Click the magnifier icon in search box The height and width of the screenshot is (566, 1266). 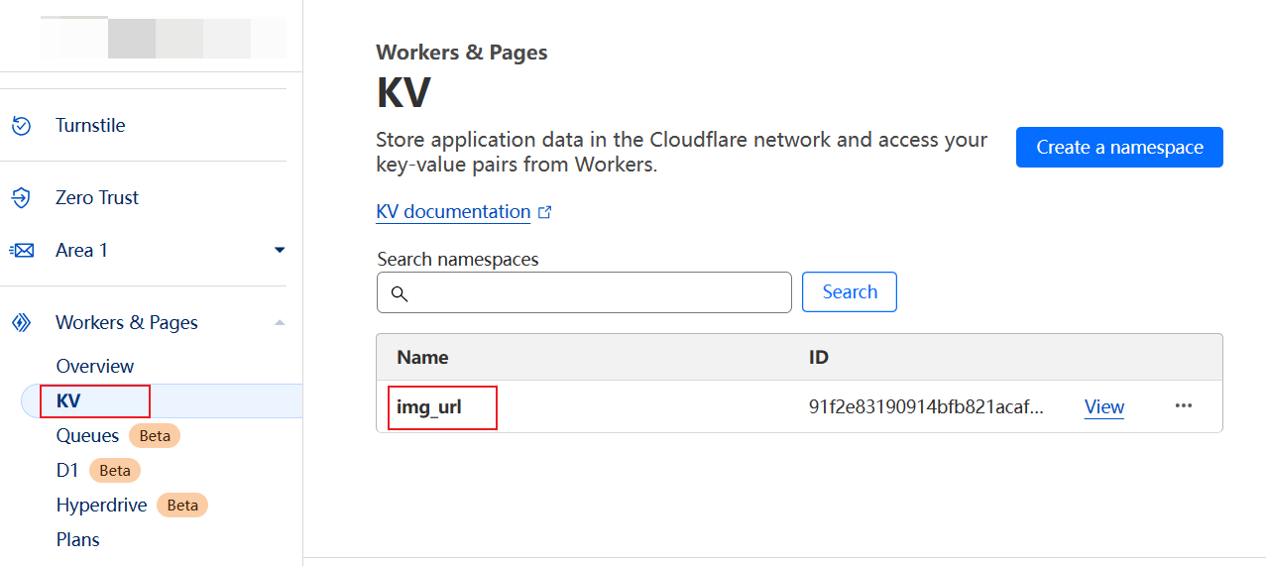click(400, 293)
